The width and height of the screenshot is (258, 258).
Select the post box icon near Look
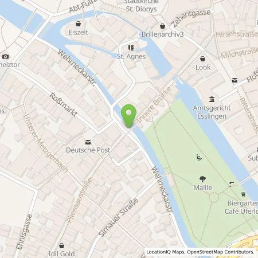pyautogui.click(x=235, y=80)
